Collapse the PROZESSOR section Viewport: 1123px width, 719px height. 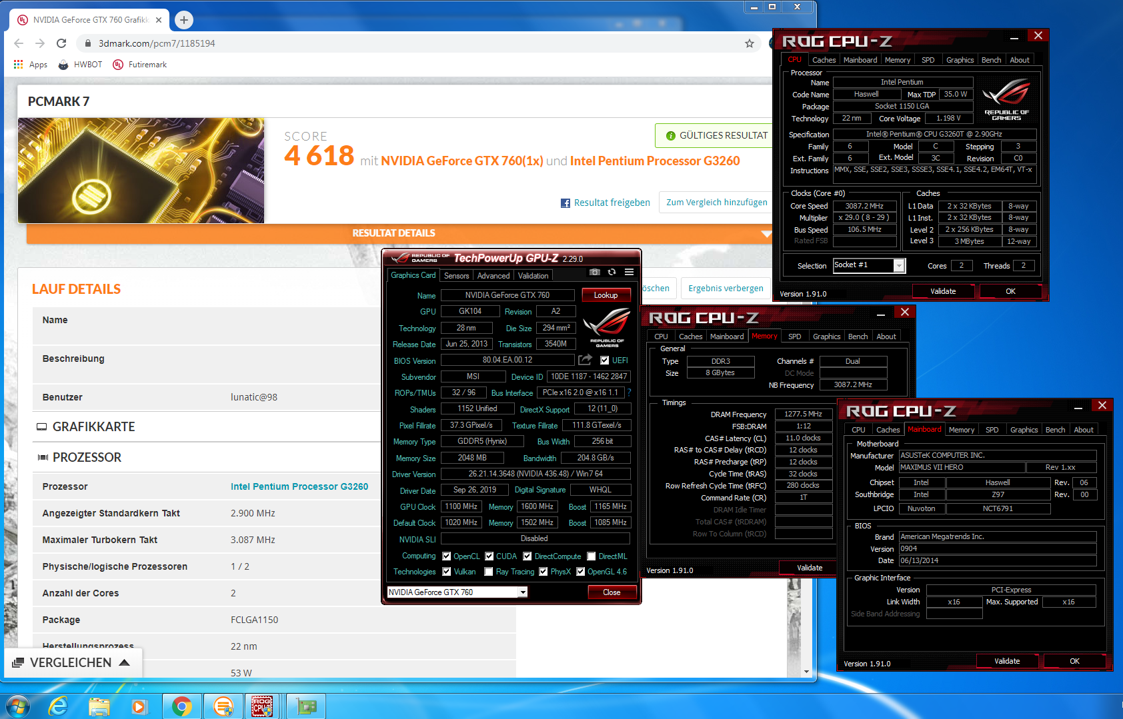coord(80,458)
